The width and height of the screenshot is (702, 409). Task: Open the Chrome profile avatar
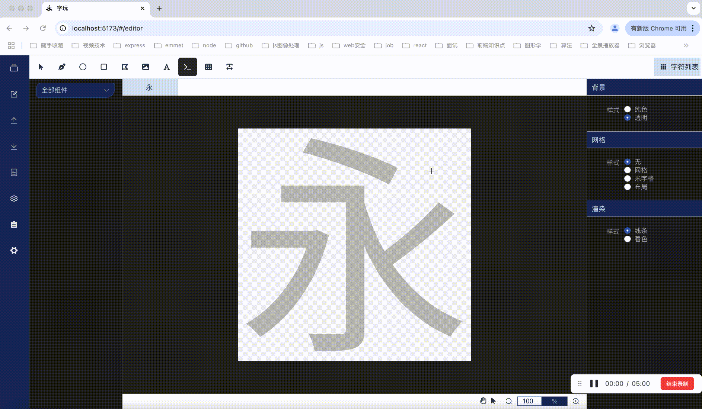[x=615, y=28]
